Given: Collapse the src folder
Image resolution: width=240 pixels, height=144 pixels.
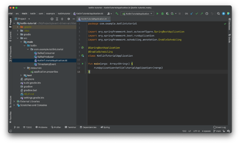Looking at the screenshot, I should [17, 38].
